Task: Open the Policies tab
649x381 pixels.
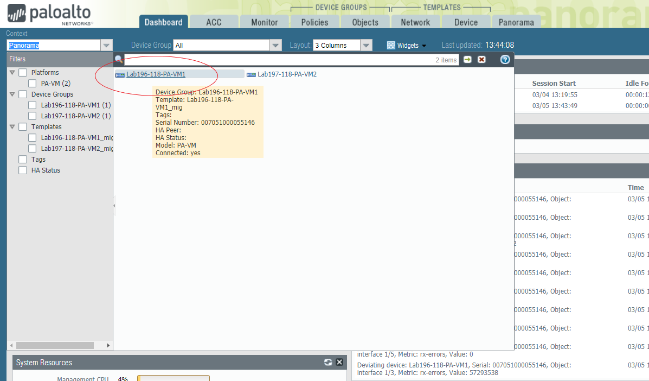Action: [314, 22]
